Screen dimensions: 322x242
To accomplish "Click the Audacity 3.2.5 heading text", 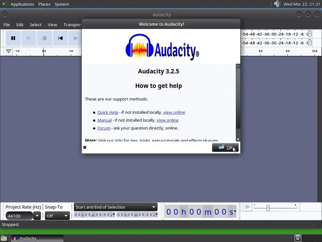I will pyautogui.click(x=158, y=71).
